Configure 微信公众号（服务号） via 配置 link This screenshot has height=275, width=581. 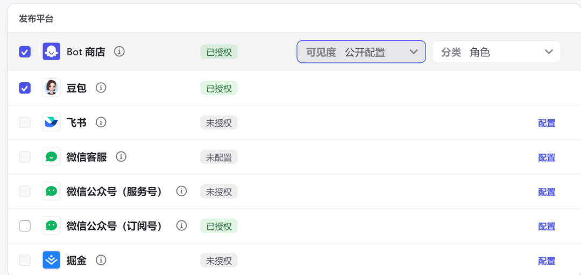(547, 192)
